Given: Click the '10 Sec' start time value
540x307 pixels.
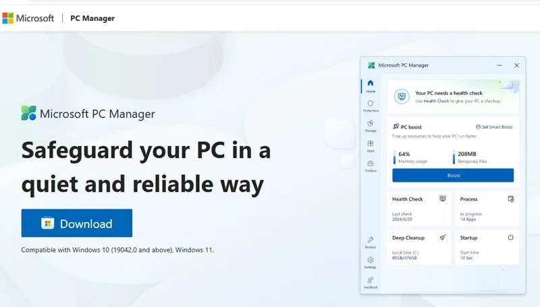Looking at the screenshot, I should tap(466, 258).
